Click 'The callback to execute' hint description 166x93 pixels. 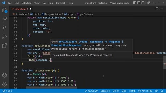tap(82, 55)
